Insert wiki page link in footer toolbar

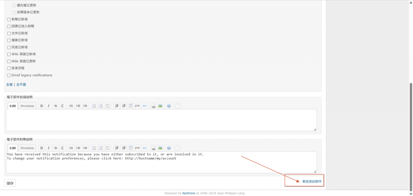153,148
